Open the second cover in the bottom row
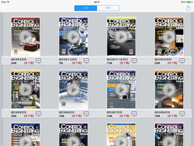The height and width of the screenshot is (146, 194). [x=74, y=135]
